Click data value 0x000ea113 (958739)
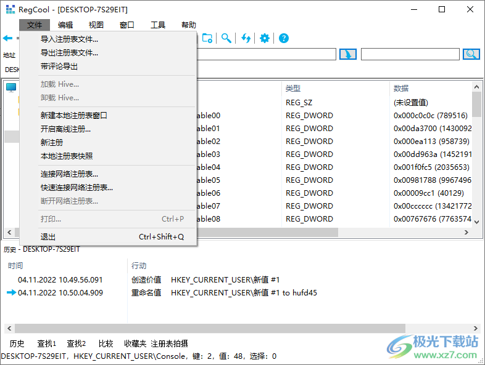This screenshot has width=485, height=365. pyautogui.click(x=431, y=142)
